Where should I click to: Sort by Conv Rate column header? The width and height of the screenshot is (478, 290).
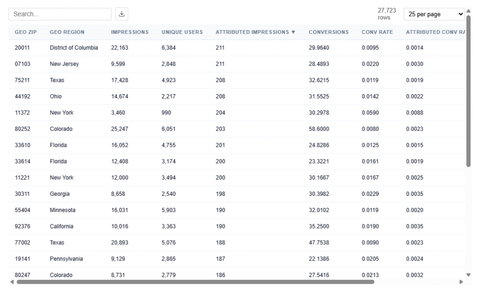tap(377, 32)
